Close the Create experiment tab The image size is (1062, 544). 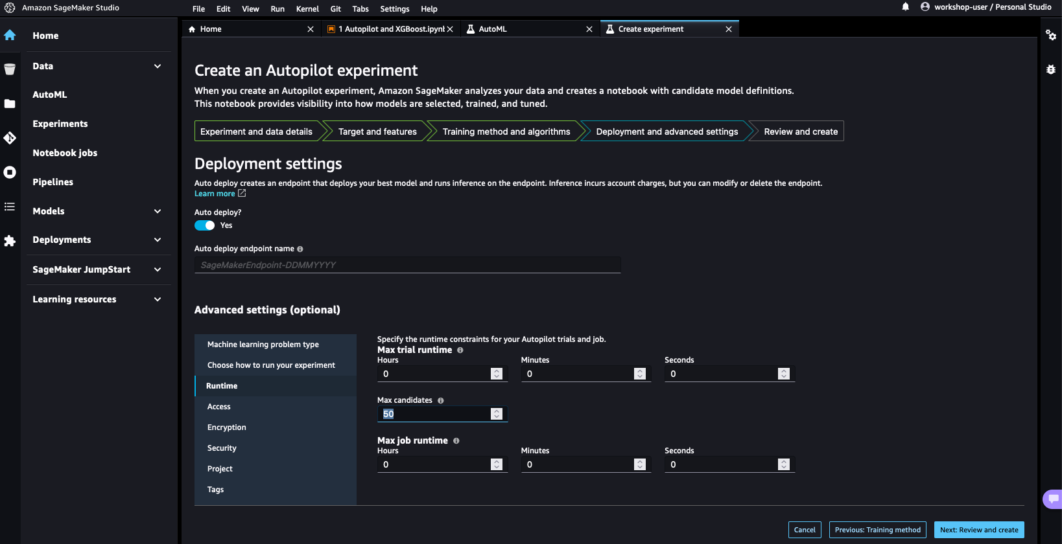tap(729, 29)
